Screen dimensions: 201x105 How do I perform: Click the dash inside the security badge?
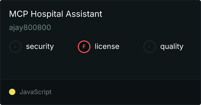click(x=15, y=47)
